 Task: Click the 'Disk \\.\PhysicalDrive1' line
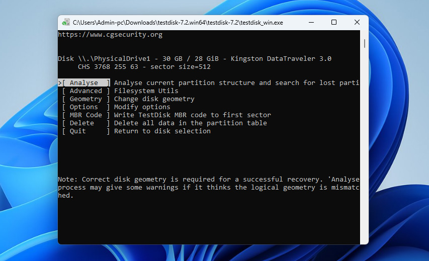click(195, 58)
